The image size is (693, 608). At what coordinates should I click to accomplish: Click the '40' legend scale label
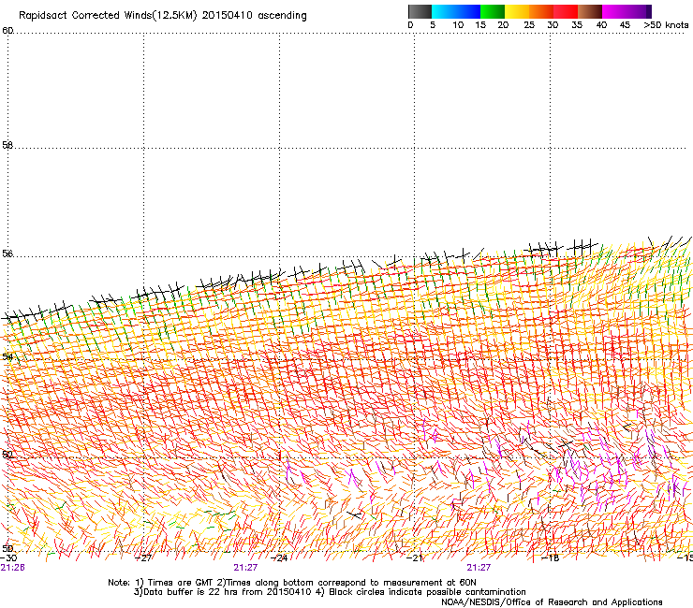point(601,24)
